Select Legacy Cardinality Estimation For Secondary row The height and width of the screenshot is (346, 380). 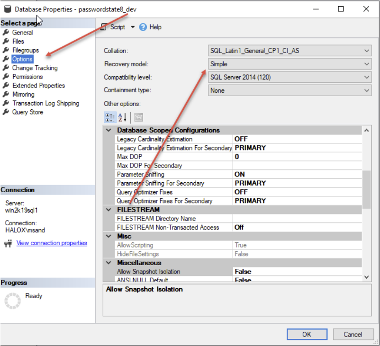[238, 148]
